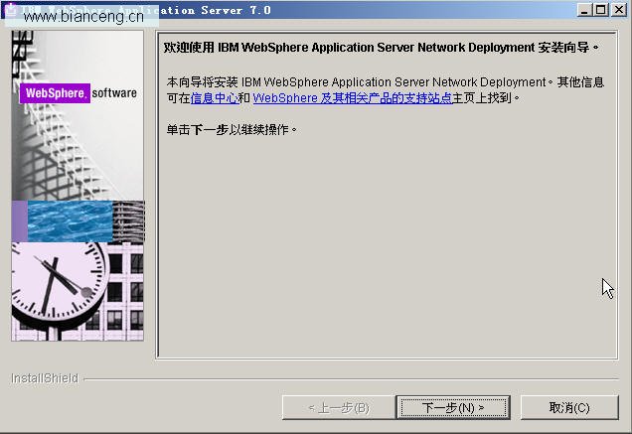Open the WebSphere 及其相关产品的支持站点 link

tap(353, 98)
